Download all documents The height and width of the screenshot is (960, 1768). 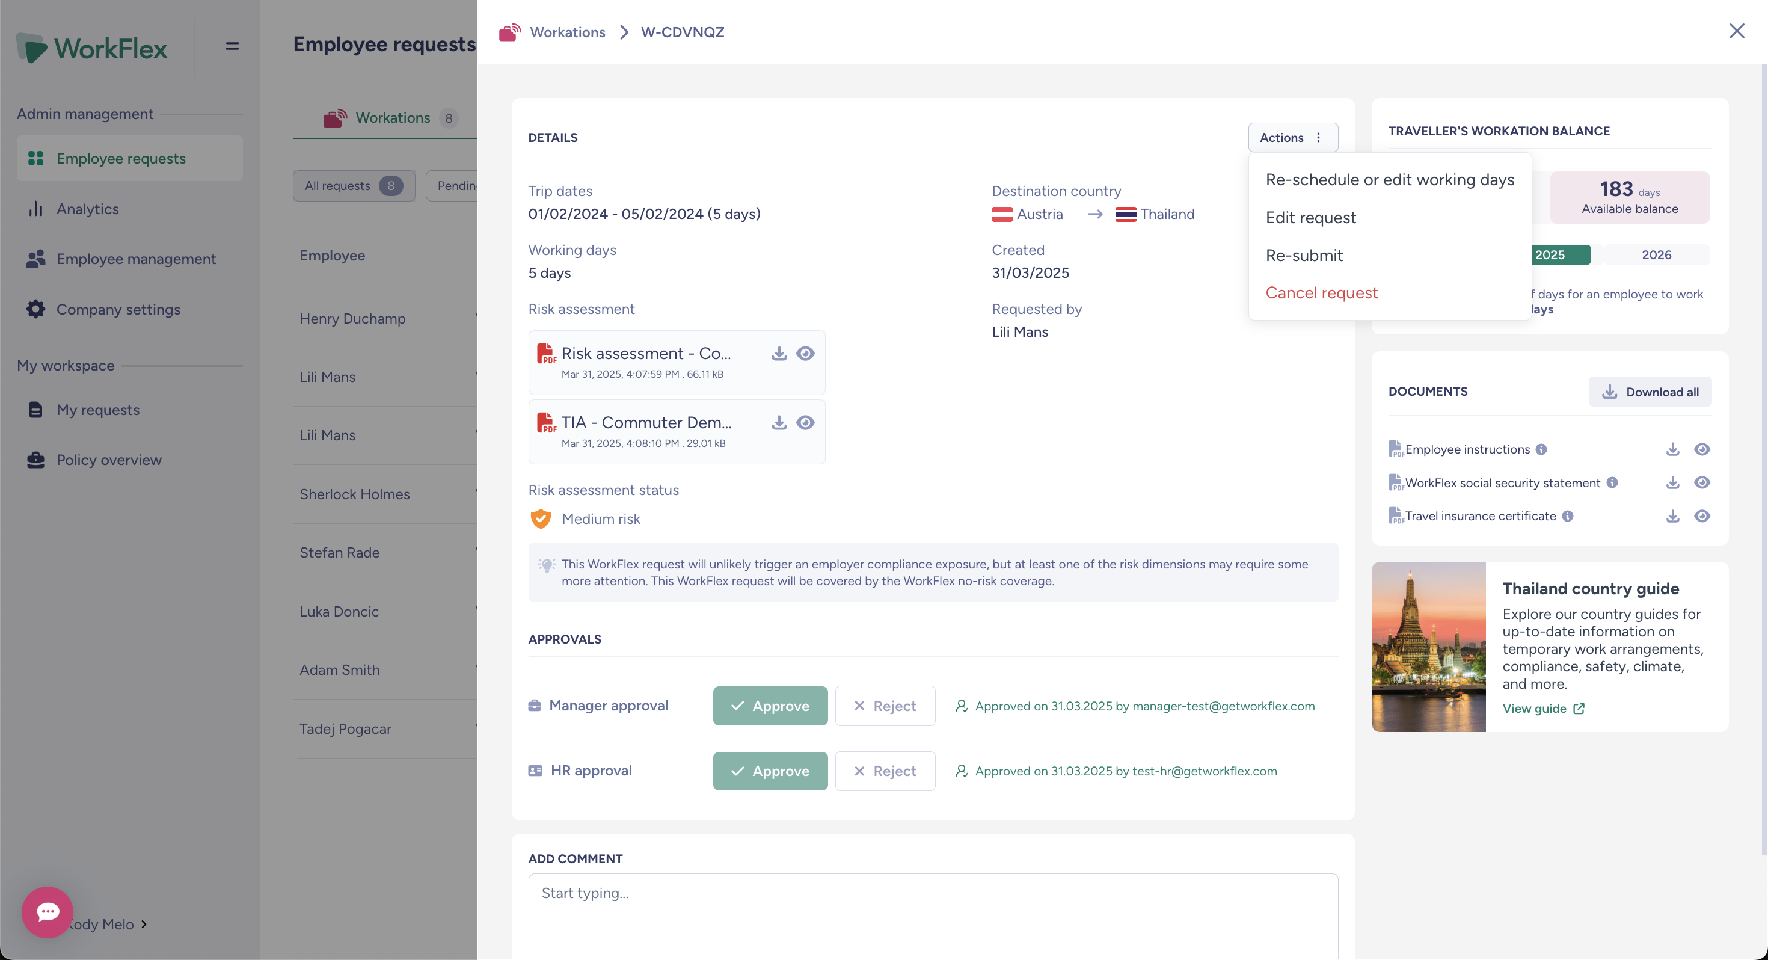pos(1650,392)
